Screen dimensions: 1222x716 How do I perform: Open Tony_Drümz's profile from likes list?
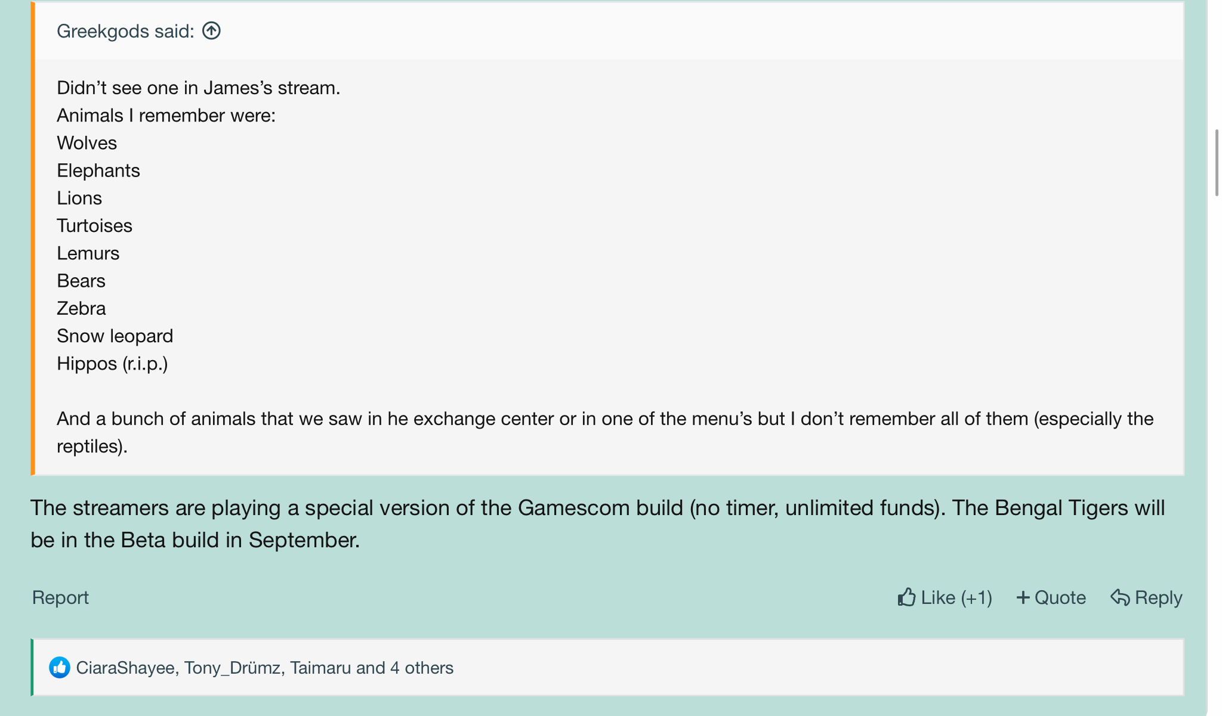tap(232, 668)
